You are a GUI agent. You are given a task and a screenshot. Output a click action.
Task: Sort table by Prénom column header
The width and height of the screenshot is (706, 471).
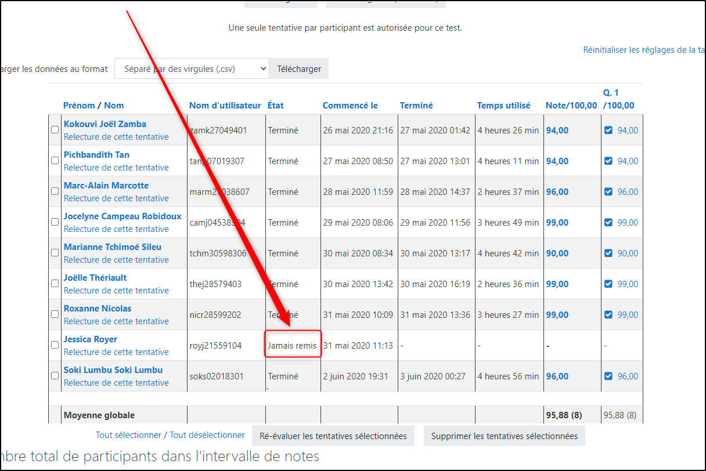point(79,106)
